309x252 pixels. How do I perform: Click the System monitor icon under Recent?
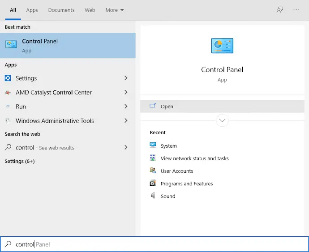click(153, 145)
